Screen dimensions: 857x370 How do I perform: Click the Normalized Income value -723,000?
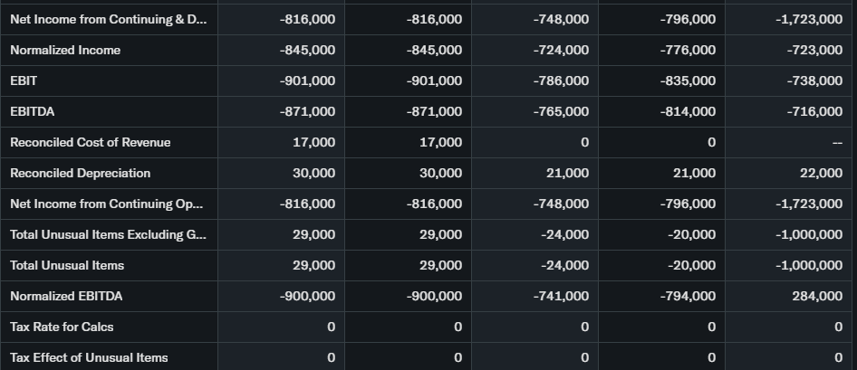tap(814, 51)
